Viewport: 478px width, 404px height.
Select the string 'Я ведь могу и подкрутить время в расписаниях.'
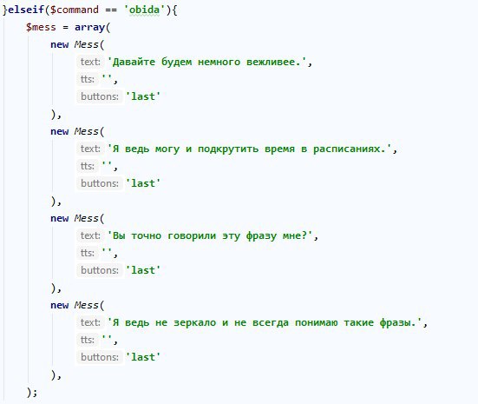click(249, 149)
